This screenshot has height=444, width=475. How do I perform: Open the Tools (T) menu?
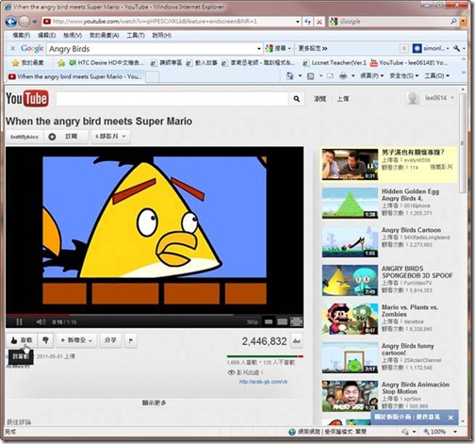pos(136,35)
